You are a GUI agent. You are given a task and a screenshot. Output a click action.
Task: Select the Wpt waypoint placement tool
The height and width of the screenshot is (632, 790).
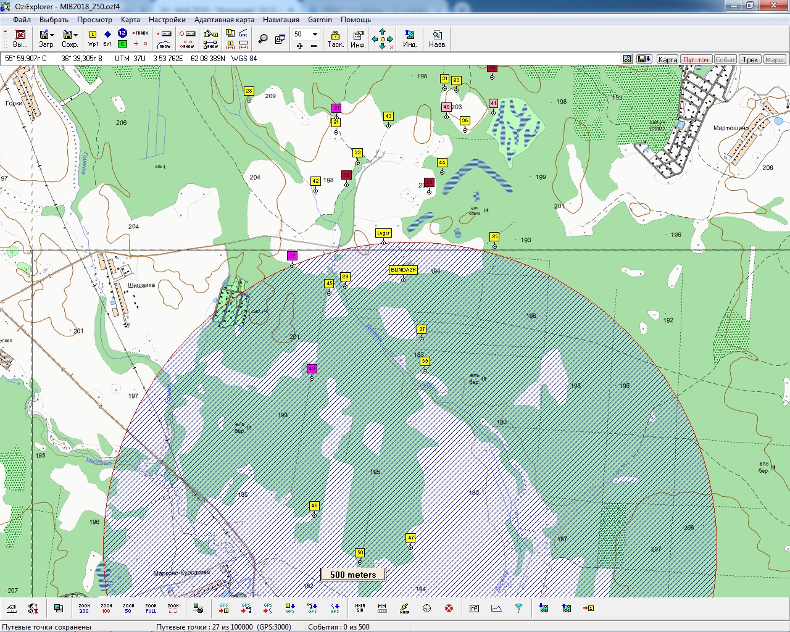click(93, 38)
